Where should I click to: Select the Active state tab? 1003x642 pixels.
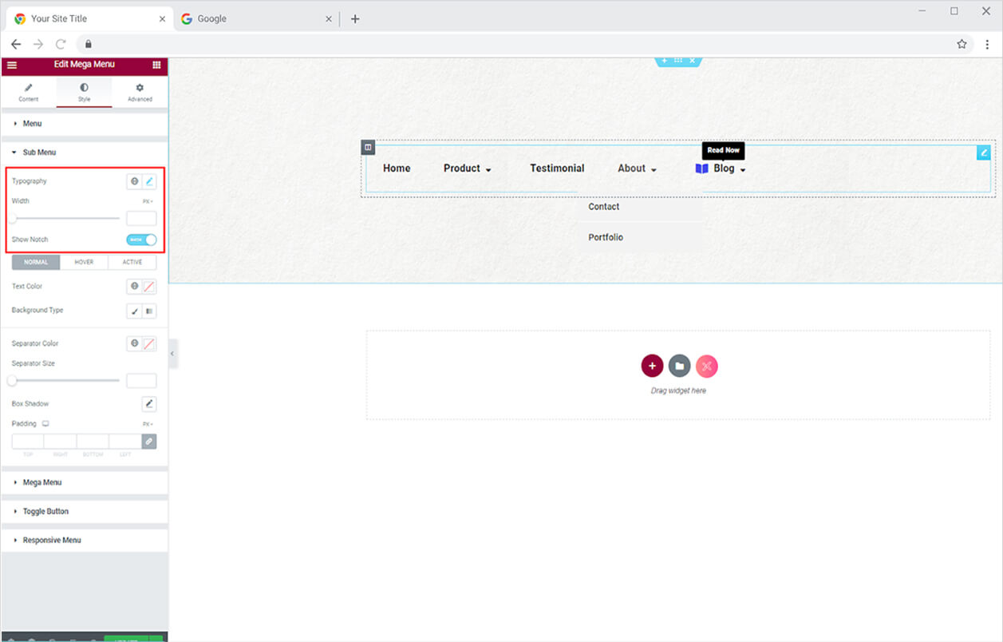click(132, 262)
